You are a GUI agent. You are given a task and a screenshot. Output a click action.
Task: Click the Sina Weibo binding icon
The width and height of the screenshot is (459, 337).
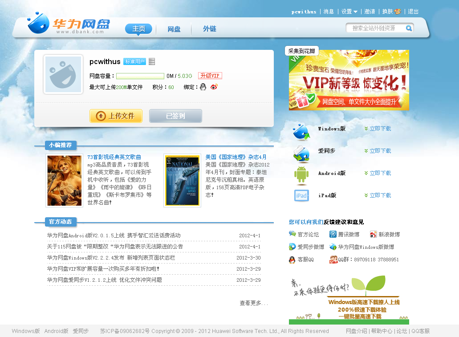tap(214, 87)
